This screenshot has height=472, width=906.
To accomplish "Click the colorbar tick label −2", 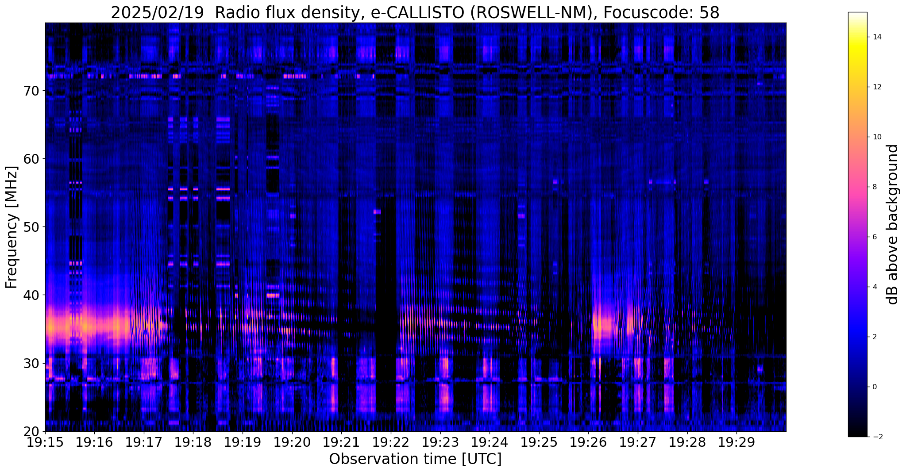I will pos(877,437).
